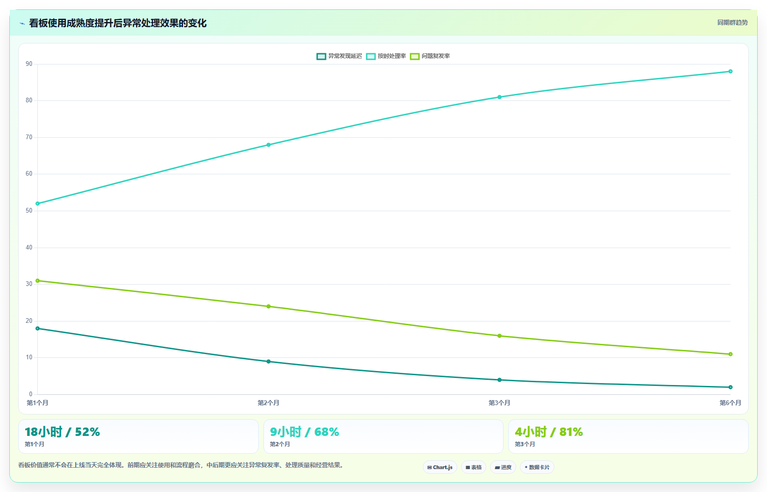Select the 进度 chip

coord(503,467)
